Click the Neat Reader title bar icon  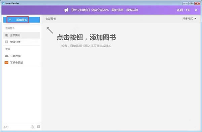[3, 3]
